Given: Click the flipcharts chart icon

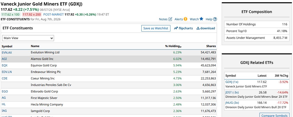Looking at the screenshot, I should coord(176,28).
